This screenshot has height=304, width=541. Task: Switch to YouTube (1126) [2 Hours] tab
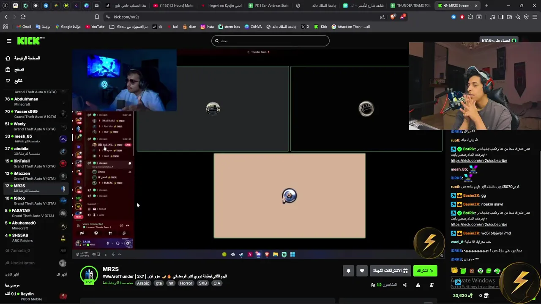[x=173, y=5]
